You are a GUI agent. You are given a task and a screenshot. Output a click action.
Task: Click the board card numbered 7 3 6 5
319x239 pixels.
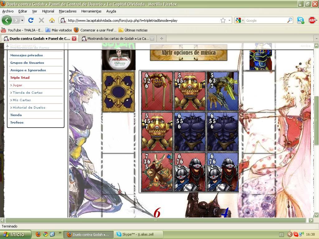157,172
